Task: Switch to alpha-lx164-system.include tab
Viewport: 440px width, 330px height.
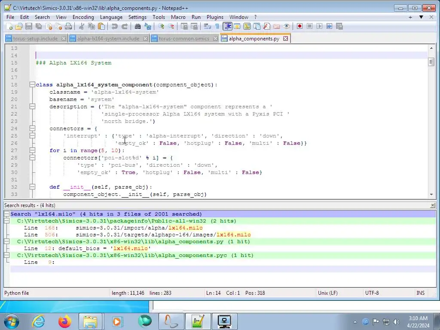Action: pos(108,39)
